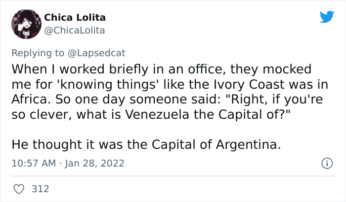Click the 312 likes count

click(x=40, y=189)
